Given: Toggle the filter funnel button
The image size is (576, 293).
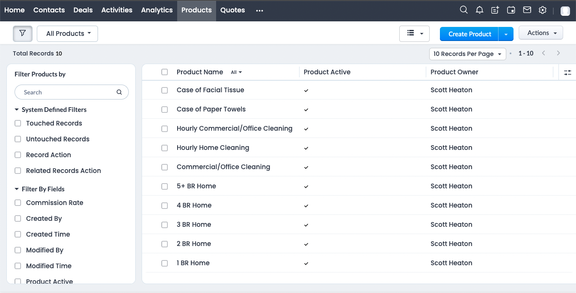Looking at the screenshot, I should (23, 33).
